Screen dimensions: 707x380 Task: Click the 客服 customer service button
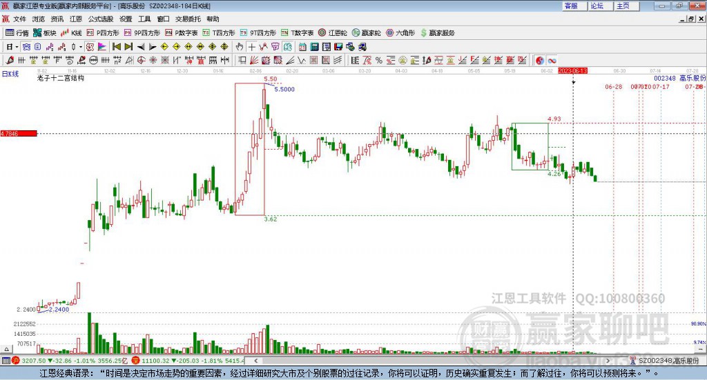574,6
